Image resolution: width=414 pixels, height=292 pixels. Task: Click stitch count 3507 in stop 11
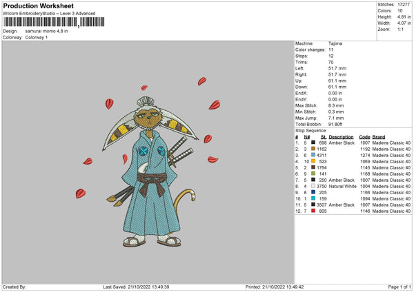(322, 205)
